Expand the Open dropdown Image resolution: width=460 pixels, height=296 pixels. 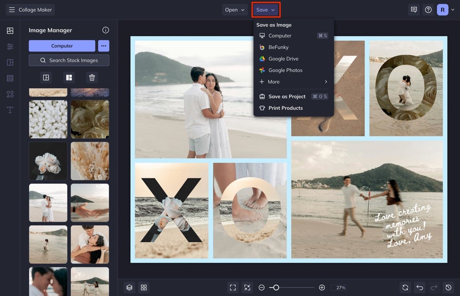(x=235, y=10)
